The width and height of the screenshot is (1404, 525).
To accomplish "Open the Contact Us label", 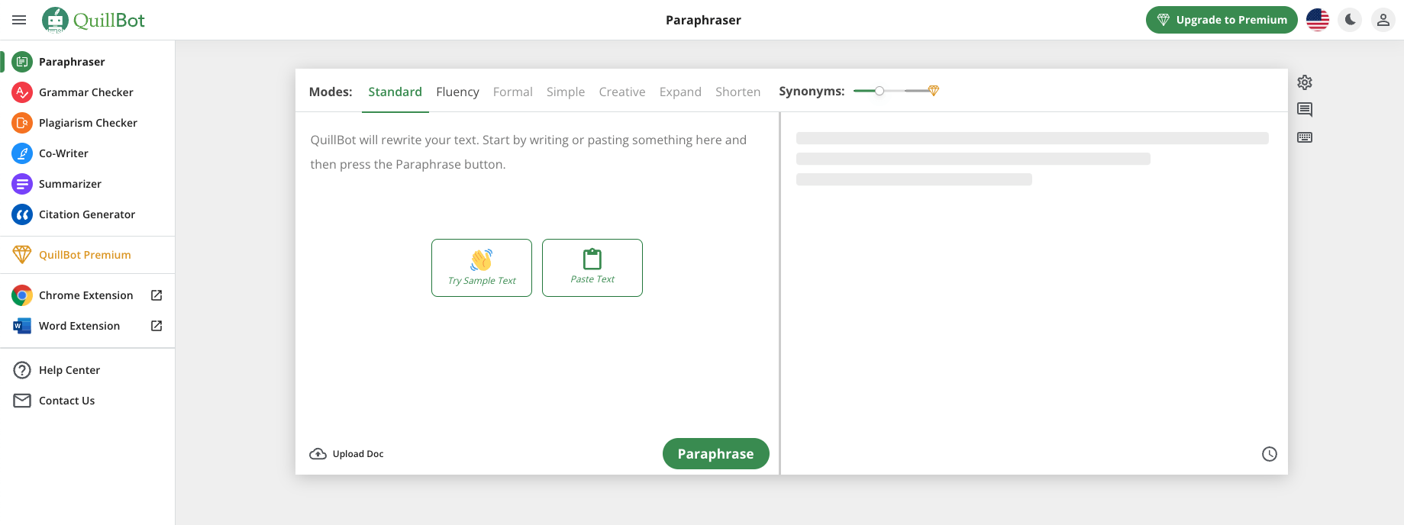I will point(67,401).
